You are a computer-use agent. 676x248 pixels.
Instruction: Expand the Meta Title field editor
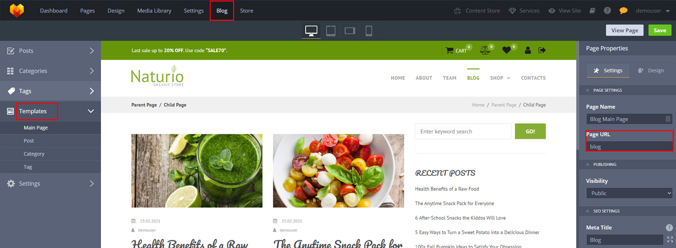point(670,239)
